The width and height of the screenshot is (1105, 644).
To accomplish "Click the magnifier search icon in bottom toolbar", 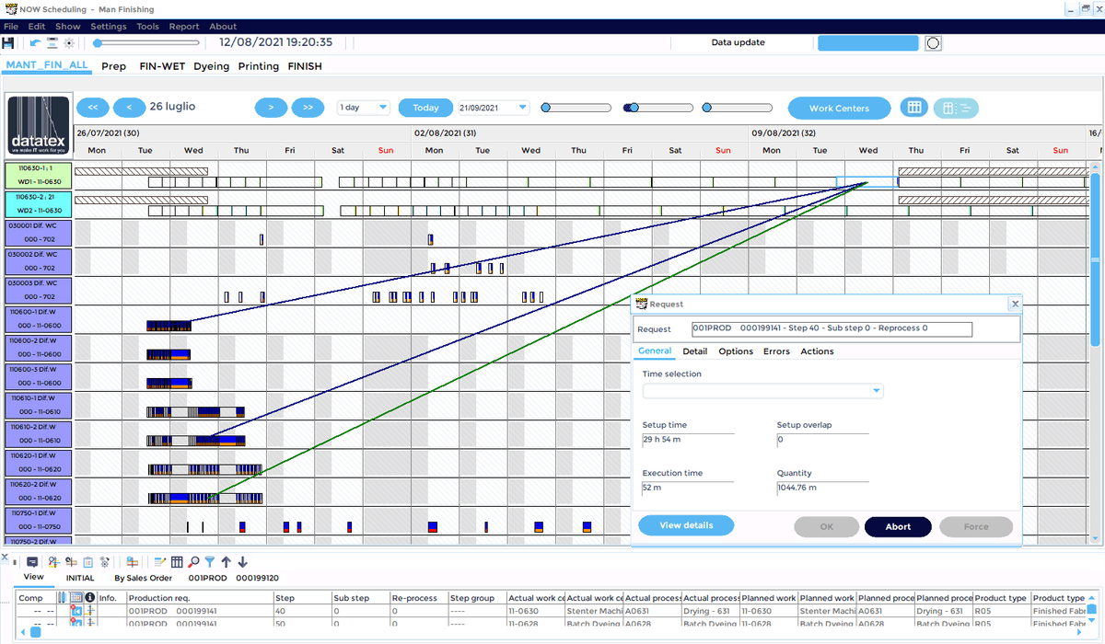I will (x=193, y=562).
